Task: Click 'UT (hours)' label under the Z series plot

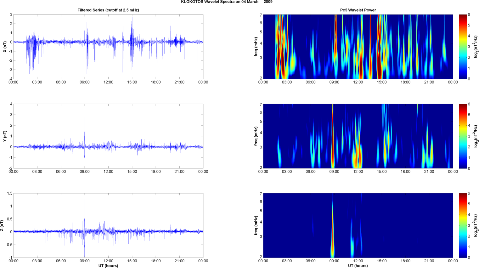Action: pyautogui.click(x=108, y=266)
